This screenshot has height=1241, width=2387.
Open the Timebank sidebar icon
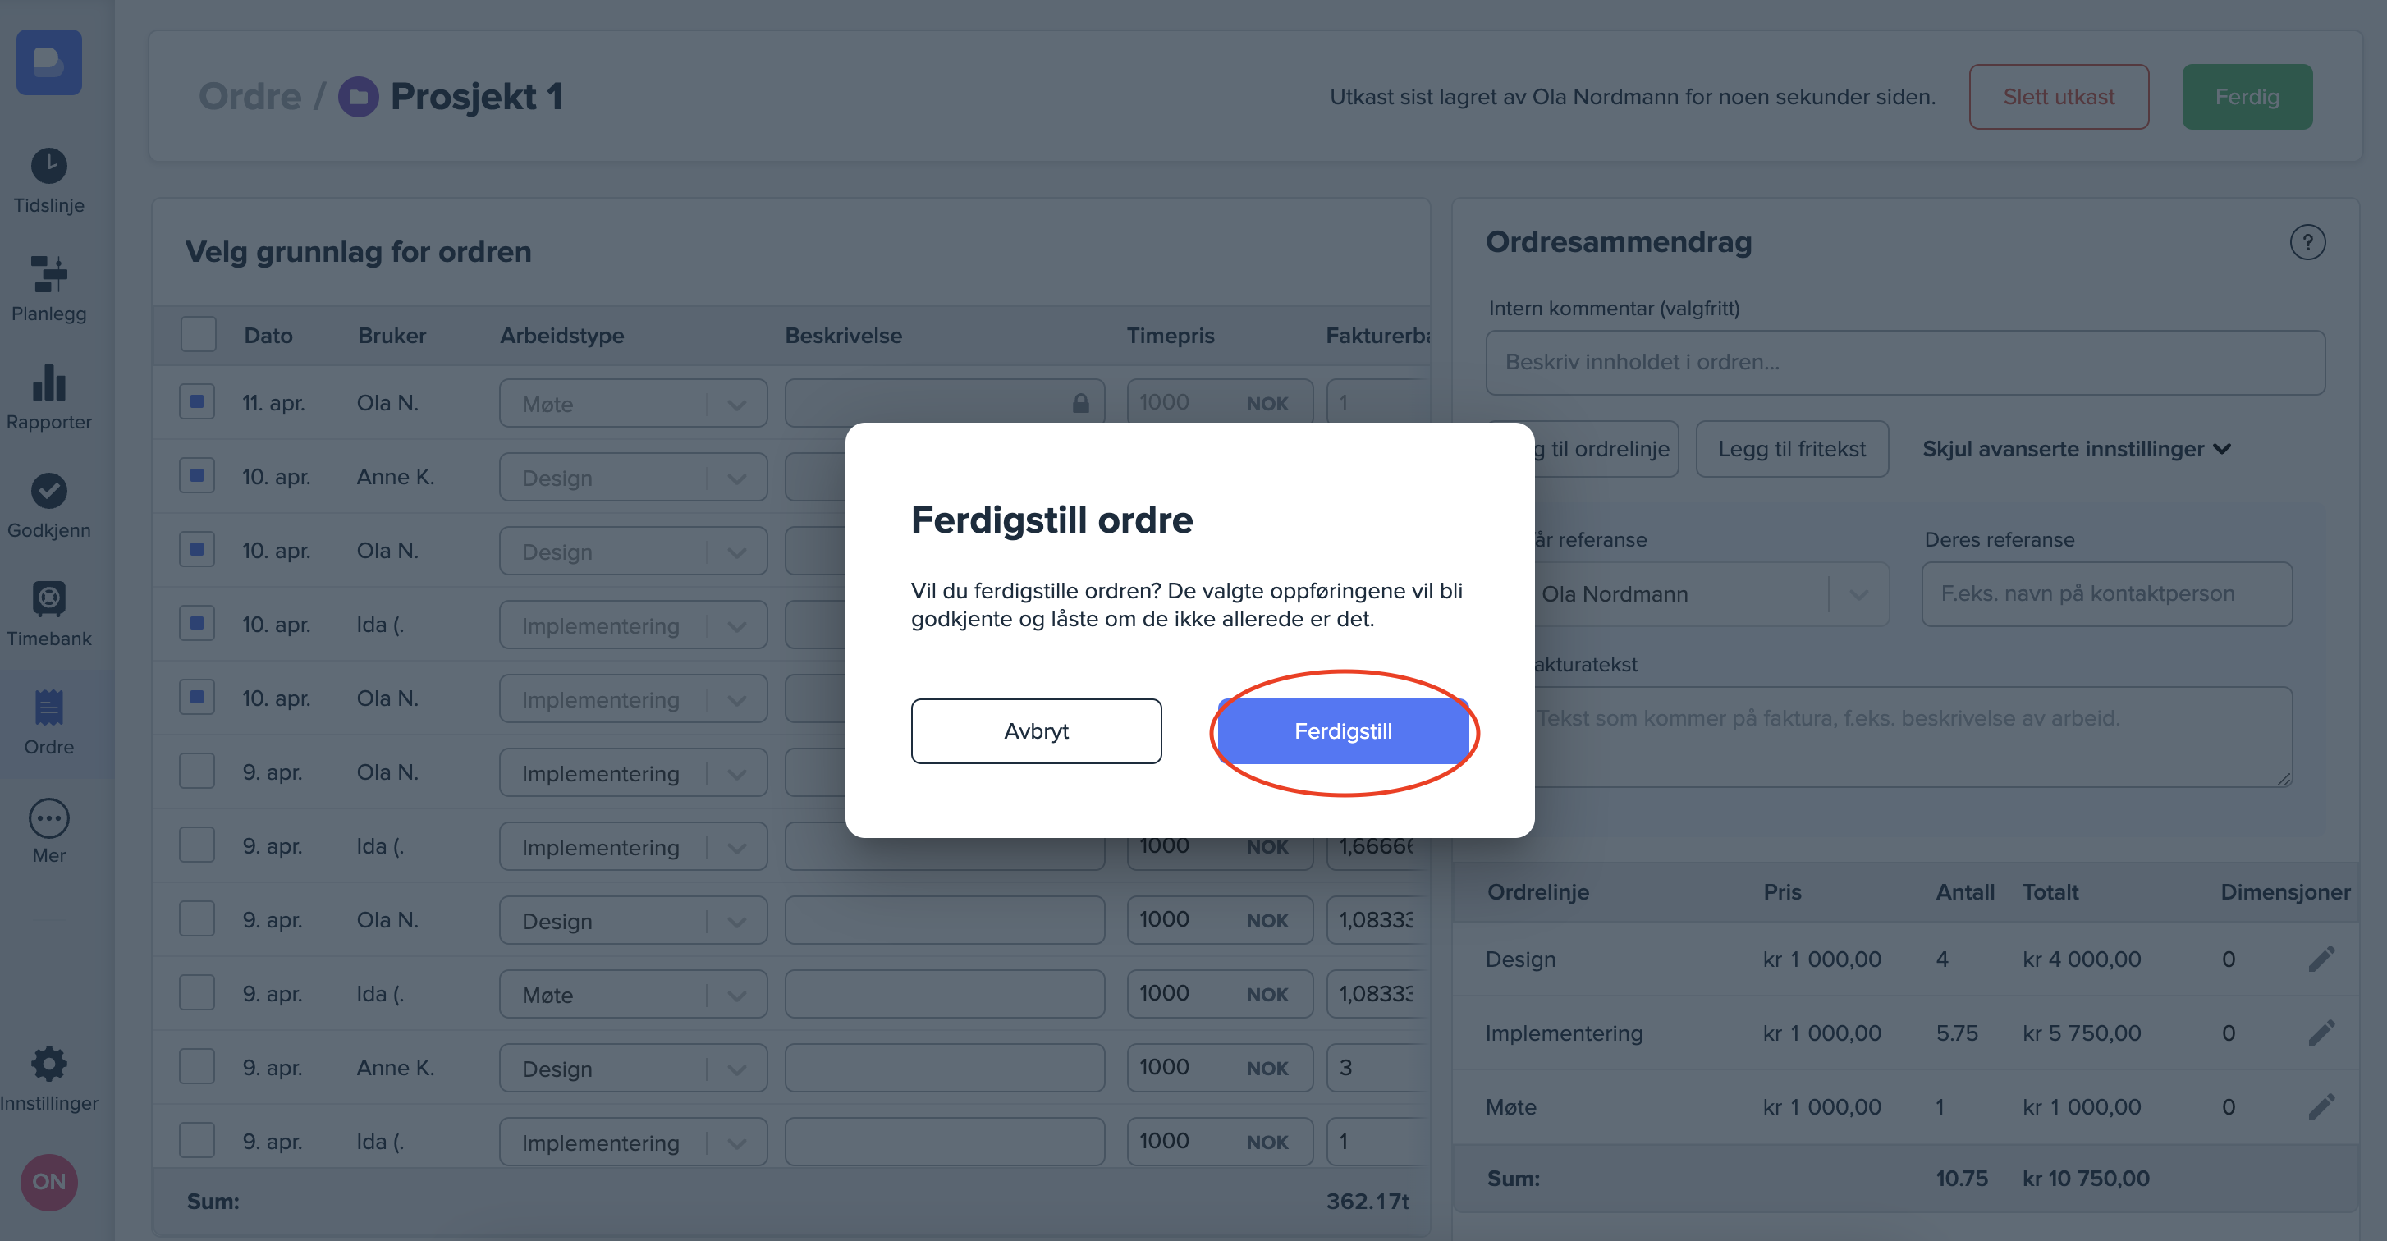48,600
